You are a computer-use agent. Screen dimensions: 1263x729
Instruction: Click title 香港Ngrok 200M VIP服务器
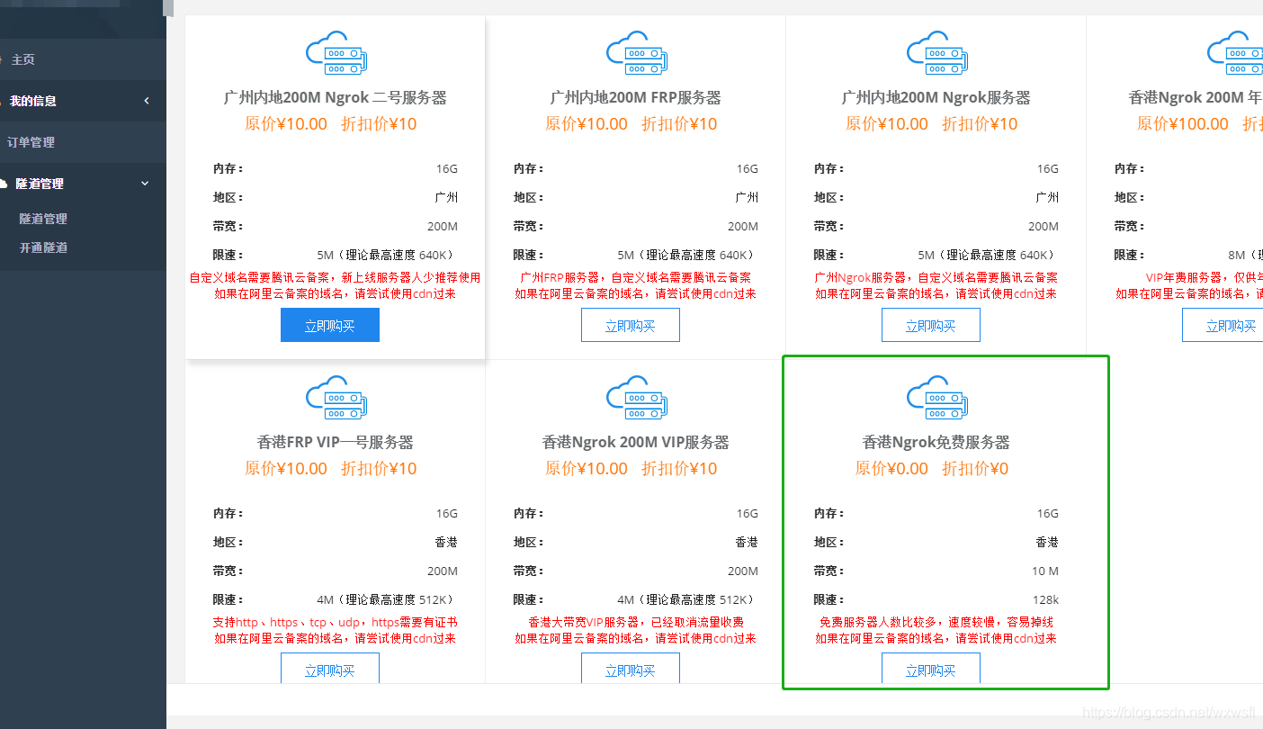coord(636,442)
